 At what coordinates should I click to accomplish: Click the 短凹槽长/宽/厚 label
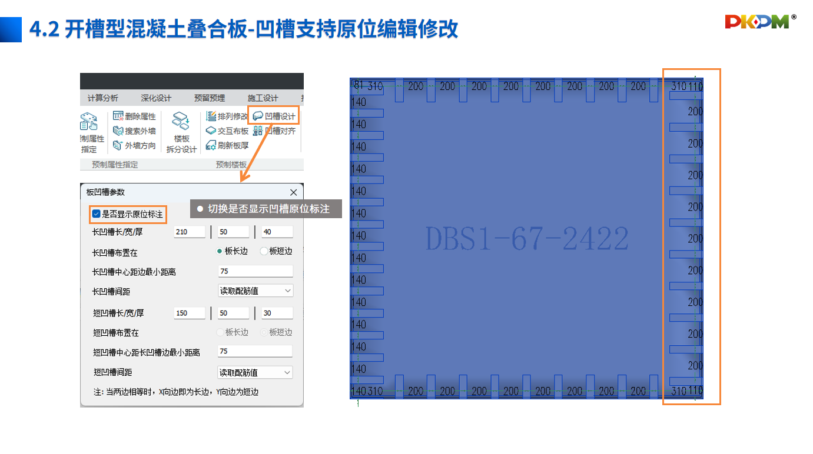[117, 313]
